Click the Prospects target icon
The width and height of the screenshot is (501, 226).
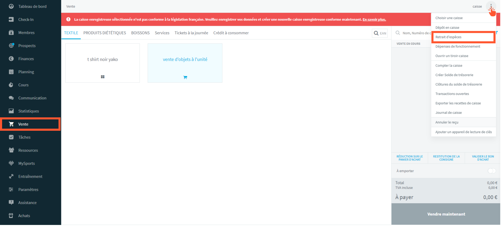(11, 45)
